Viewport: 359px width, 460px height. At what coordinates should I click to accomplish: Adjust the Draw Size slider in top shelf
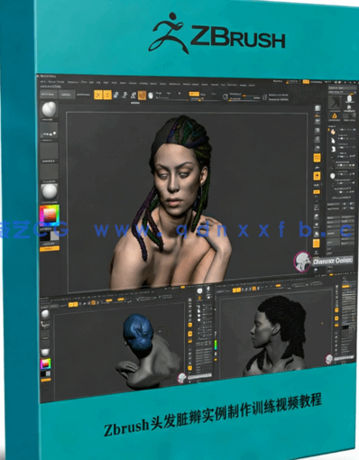coord(245,98)
